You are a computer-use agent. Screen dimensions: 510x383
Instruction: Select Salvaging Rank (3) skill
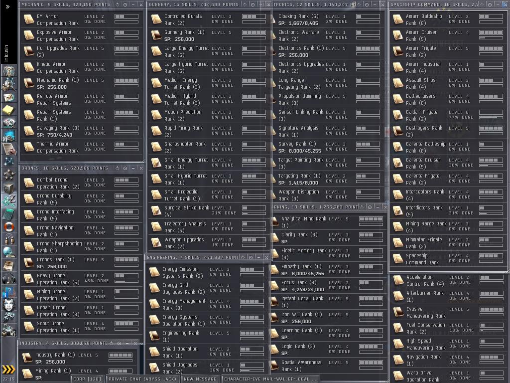click(82, 131)
